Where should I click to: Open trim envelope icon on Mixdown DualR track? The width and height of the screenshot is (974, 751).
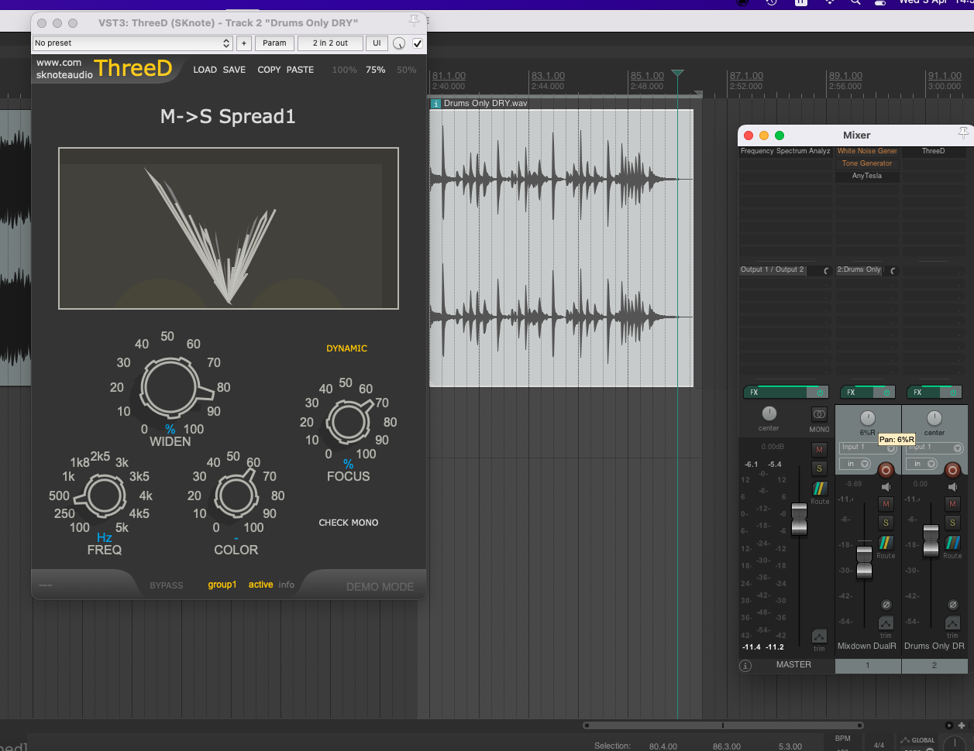point(886,623)
